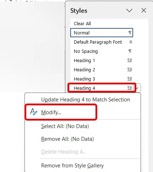Apply the No Spacing style

(x=102, y=51)
